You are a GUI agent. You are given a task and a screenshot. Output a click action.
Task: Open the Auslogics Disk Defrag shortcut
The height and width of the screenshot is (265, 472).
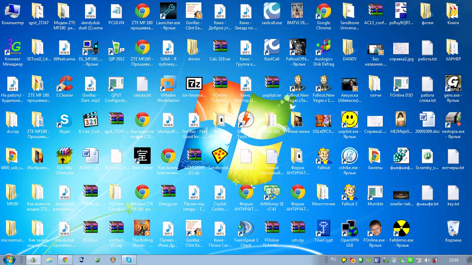[324, 53]
